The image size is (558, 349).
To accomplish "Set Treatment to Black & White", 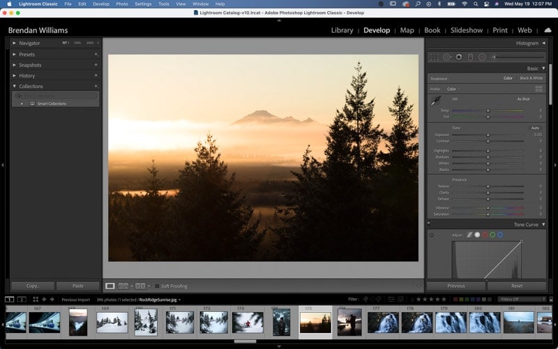I will tap(531, 78).
